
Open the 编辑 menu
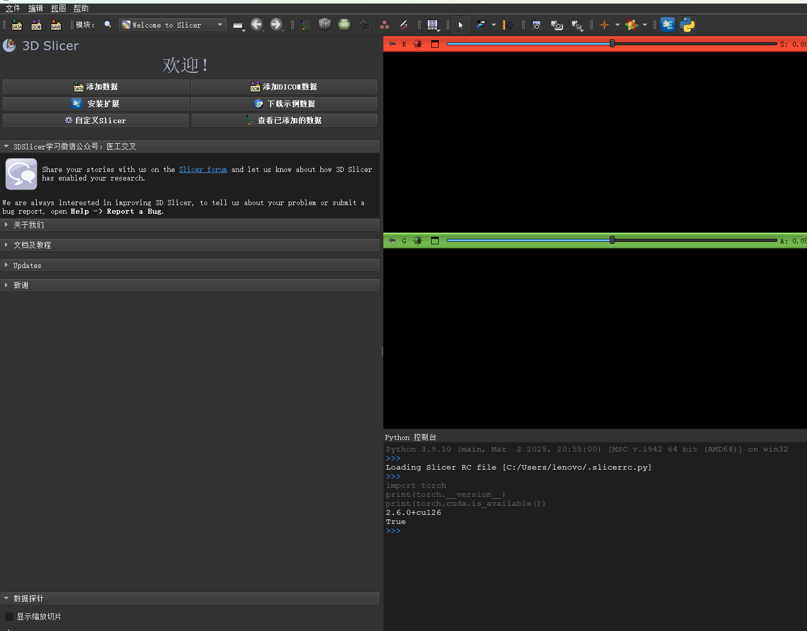[36, 8]
